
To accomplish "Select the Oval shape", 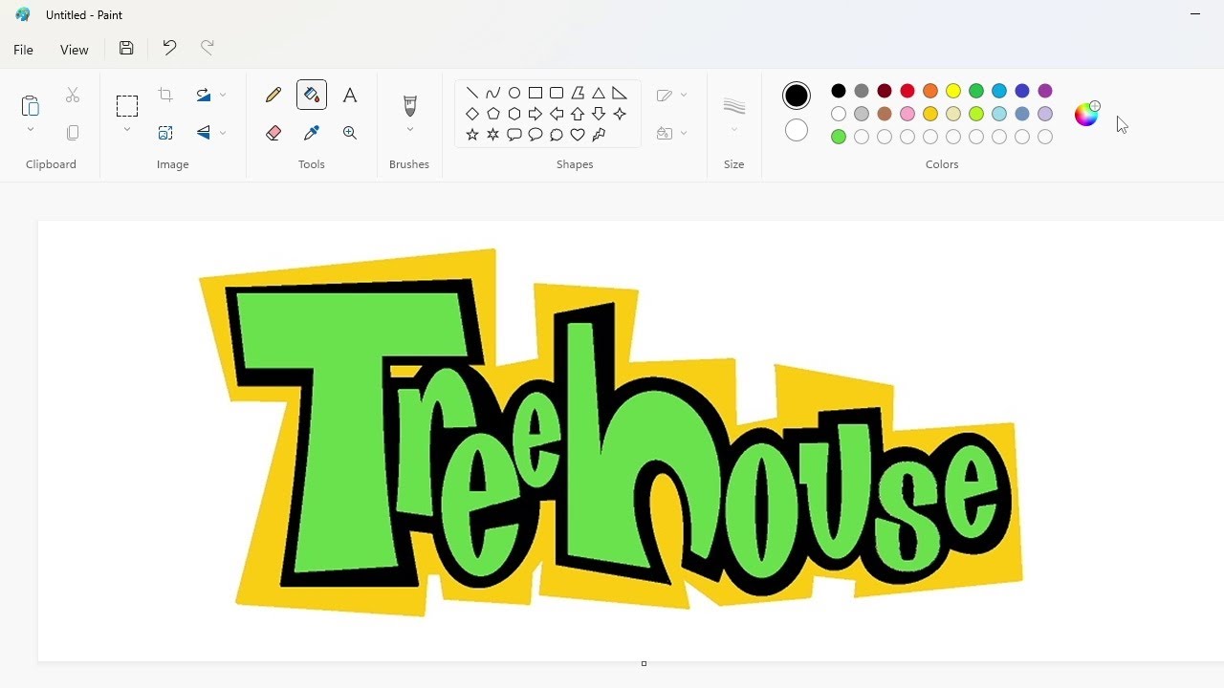I will click(x=514, y=93).
